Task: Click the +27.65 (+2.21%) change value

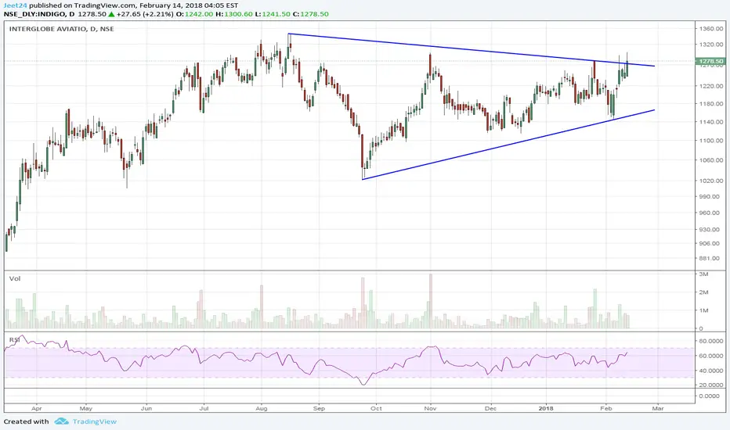Action: click(145, 14)
